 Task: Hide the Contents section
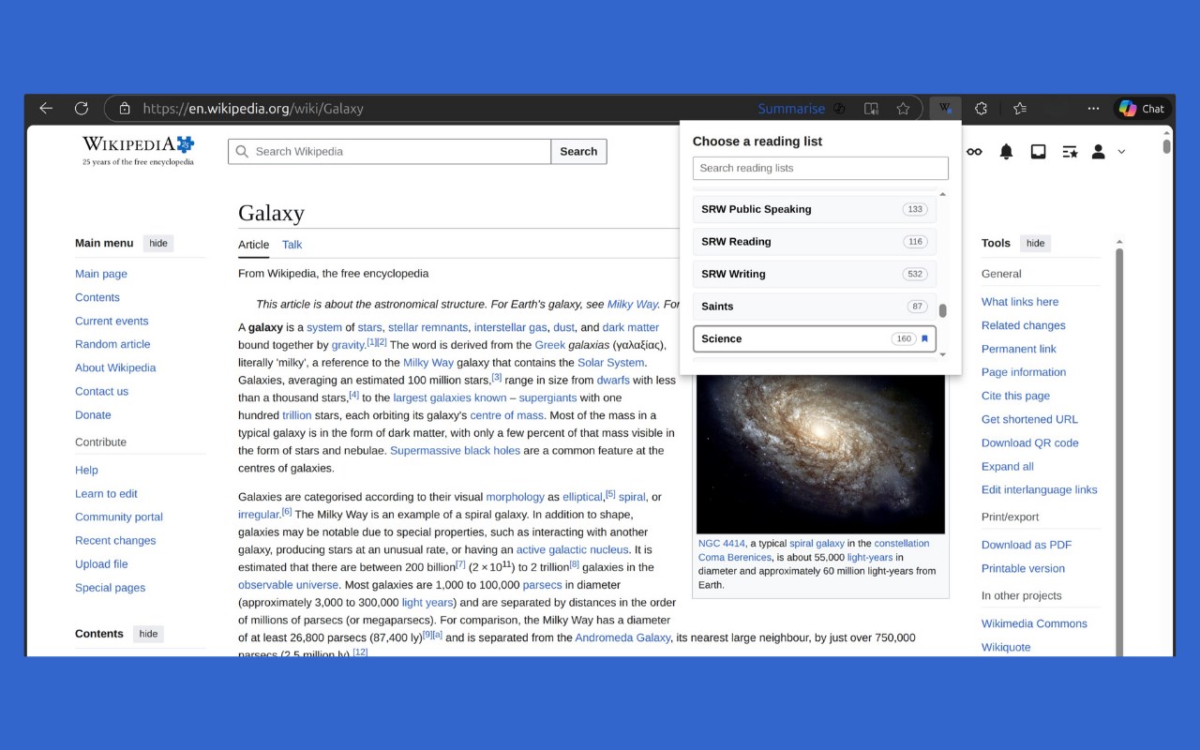click(148, 635)
